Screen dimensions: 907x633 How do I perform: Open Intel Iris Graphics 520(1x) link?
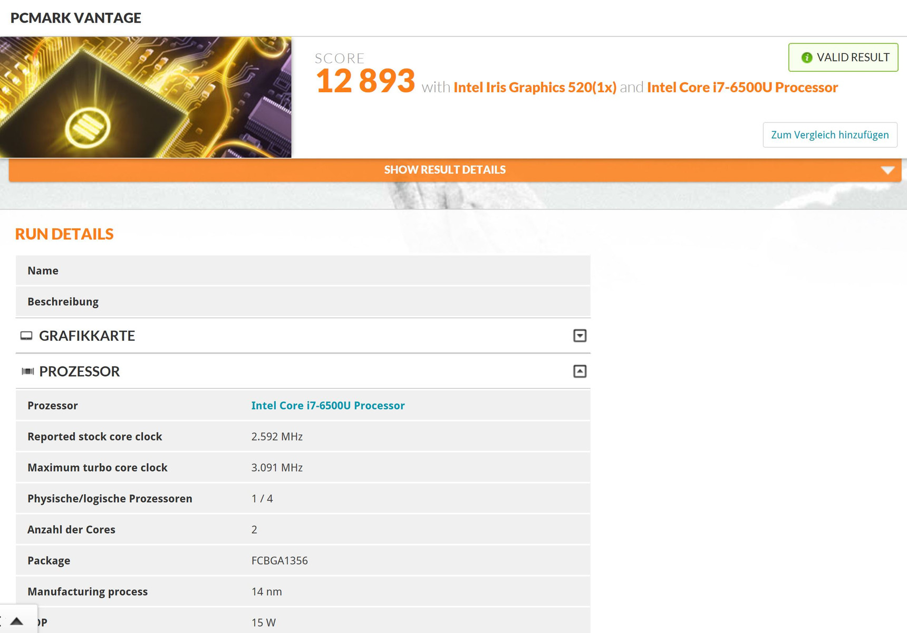click(x=535, y=87)
